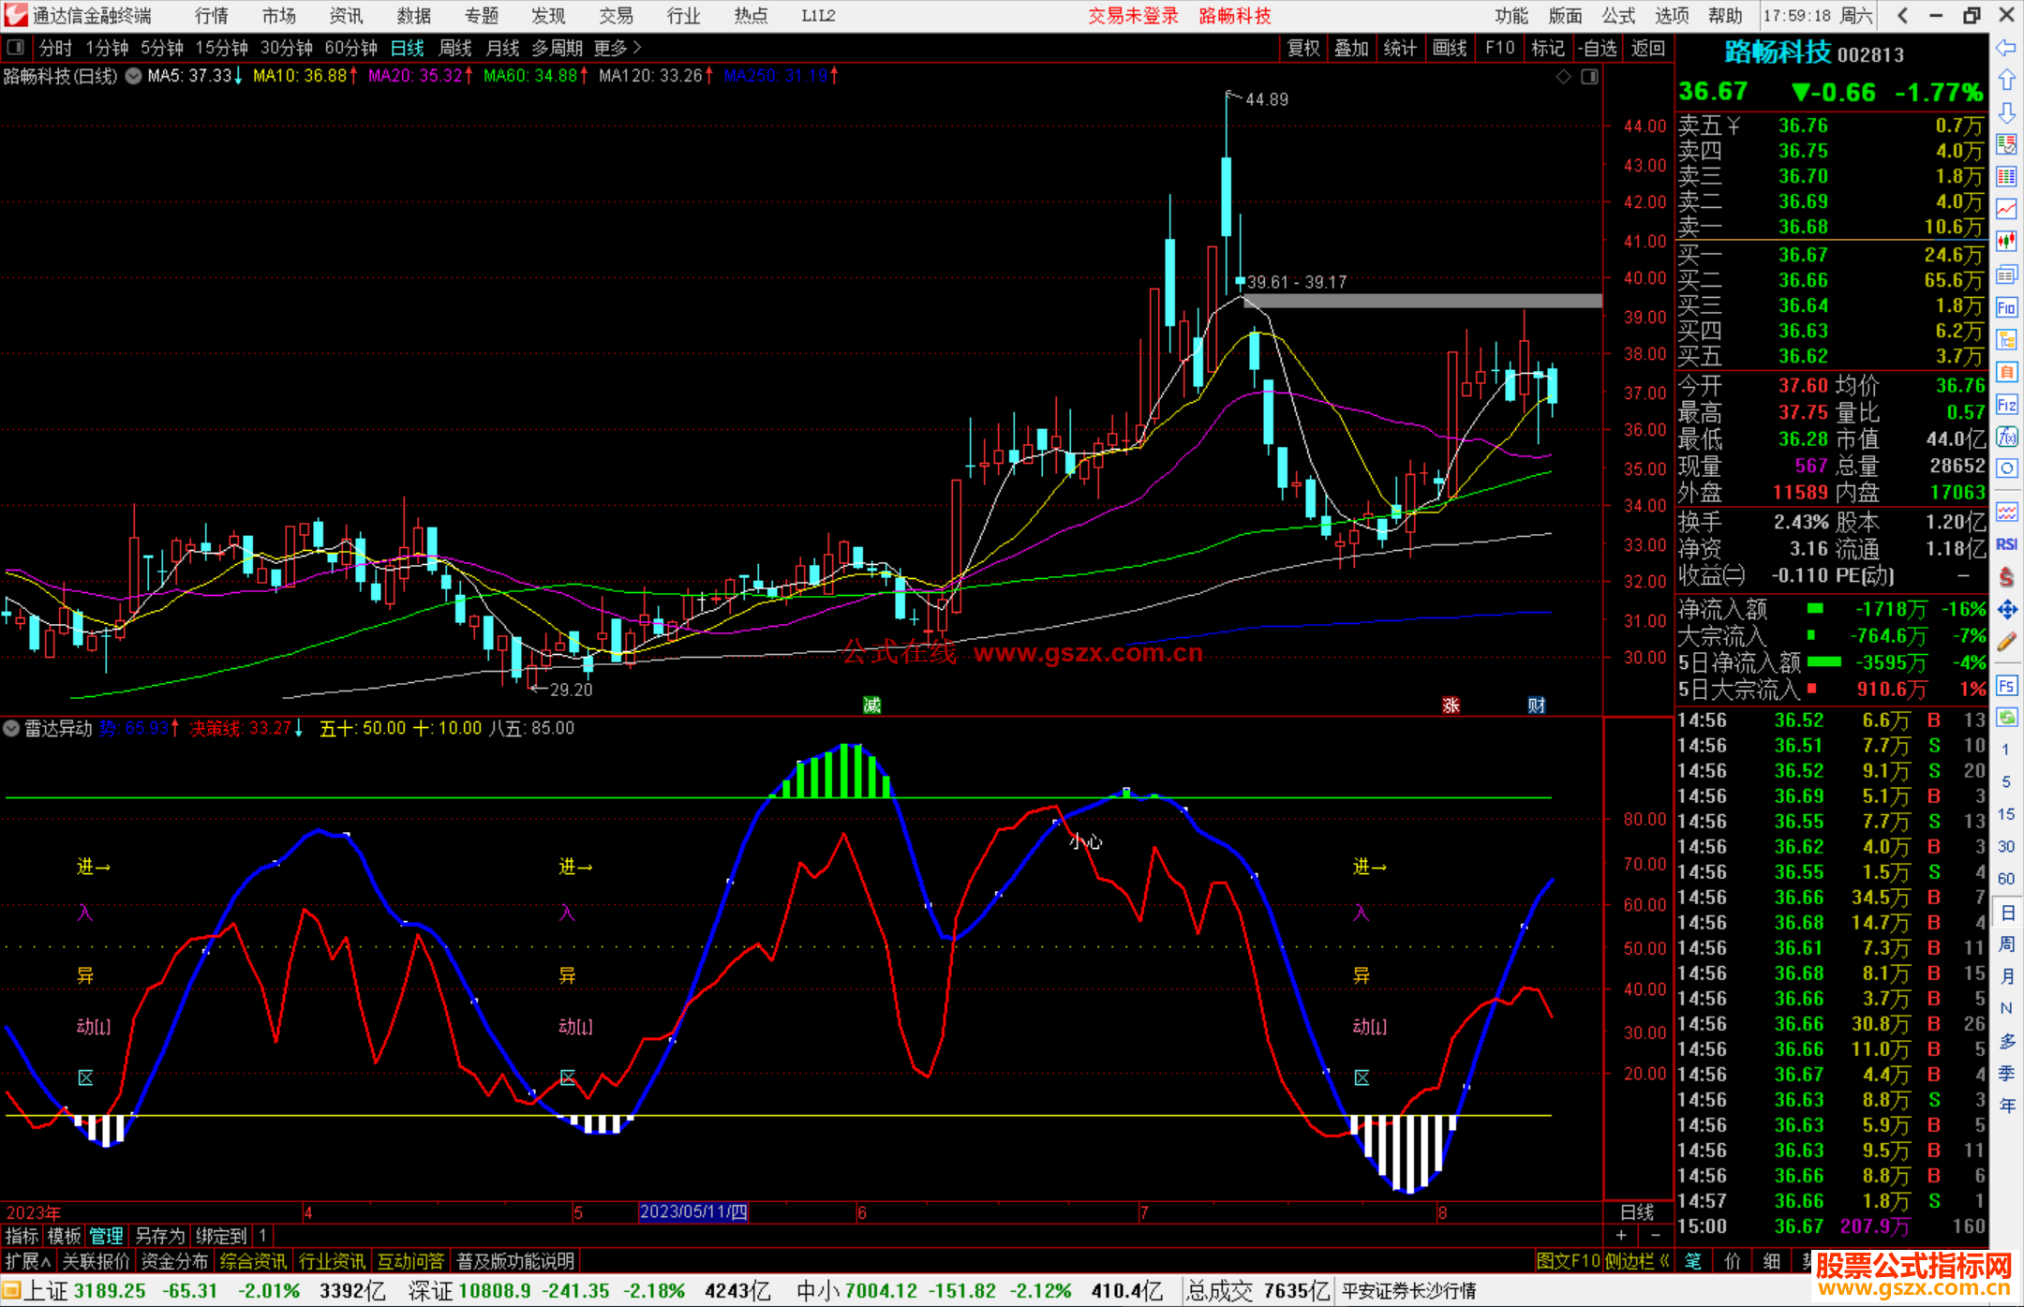Click the 2023/05/11 date marker on timeline

click(x=692, y=1211)
